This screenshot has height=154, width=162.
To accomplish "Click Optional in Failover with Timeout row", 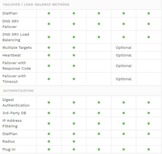I will tap(124, 79).
